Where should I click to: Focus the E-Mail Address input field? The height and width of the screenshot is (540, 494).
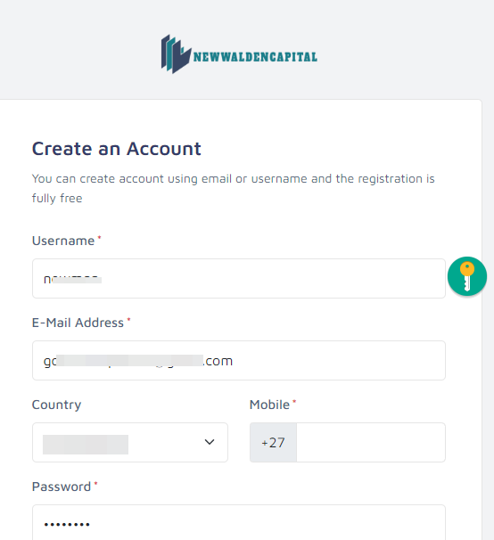(x=239, y=361)
